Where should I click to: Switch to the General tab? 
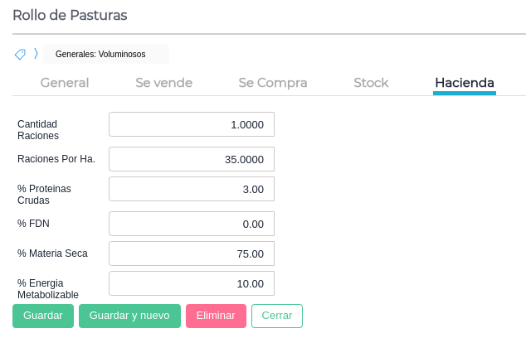(x=65, y=83)
